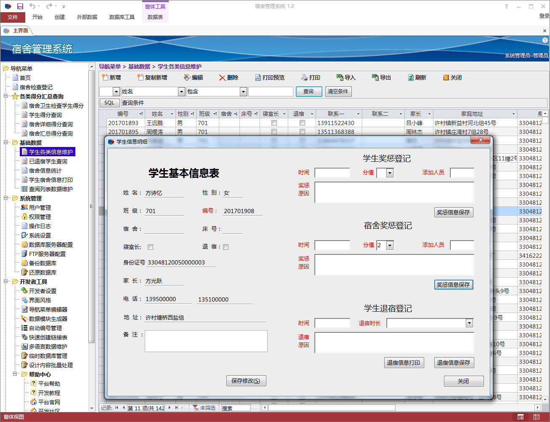Click the help question mark in the blue banner
This screenshot has width=550, height=422.
coord(545,40)
